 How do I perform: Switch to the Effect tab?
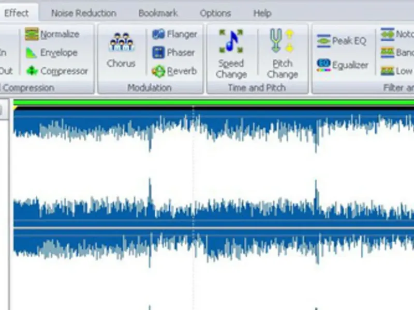tap(17, 13)
